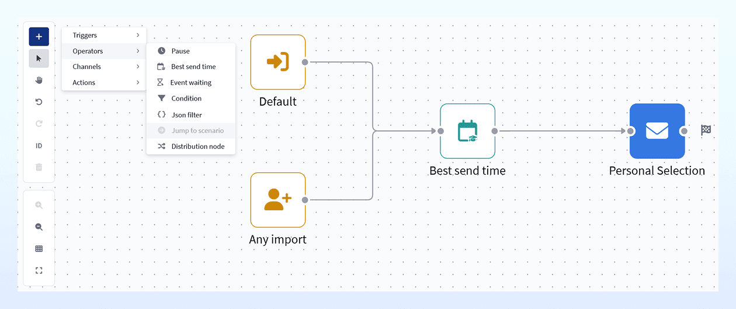
Task: Enter fullscreen canvas view
Action: coord(39,270)
